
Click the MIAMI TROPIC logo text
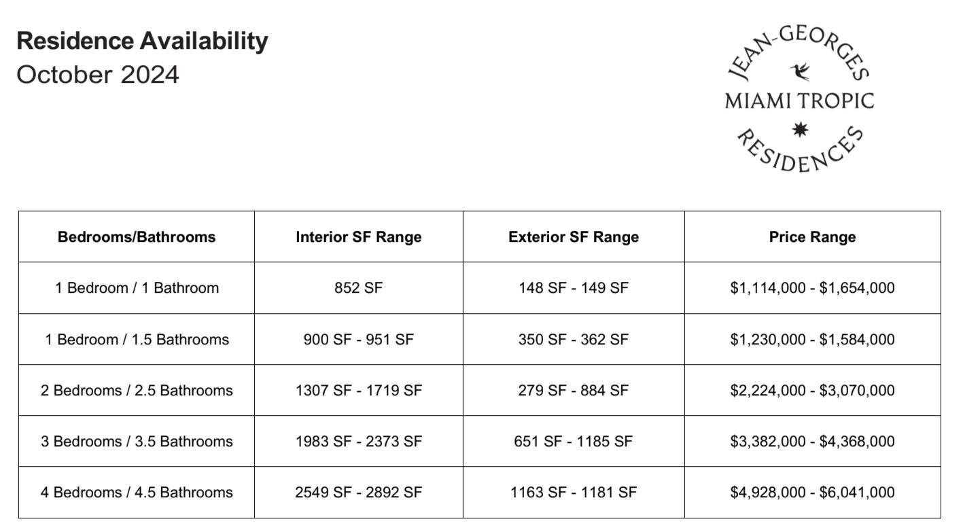(799, 101)
